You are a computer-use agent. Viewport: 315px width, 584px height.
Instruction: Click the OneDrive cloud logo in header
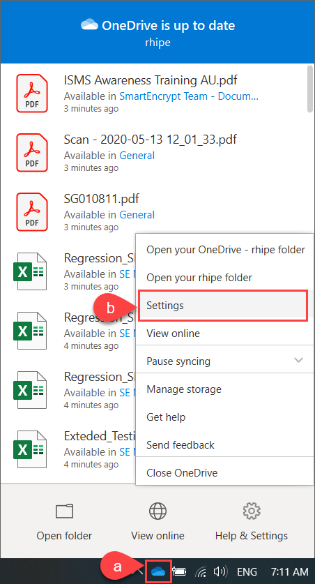(x=90, y=26)
